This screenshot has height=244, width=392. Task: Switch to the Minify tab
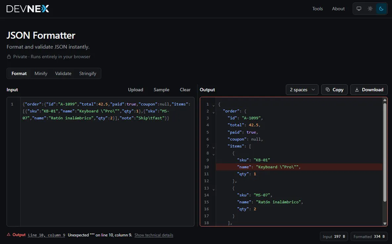click(41, 73)
